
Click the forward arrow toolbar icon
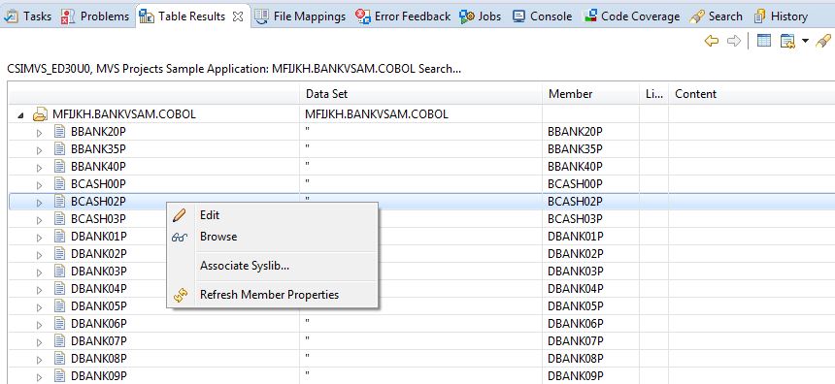734,41
